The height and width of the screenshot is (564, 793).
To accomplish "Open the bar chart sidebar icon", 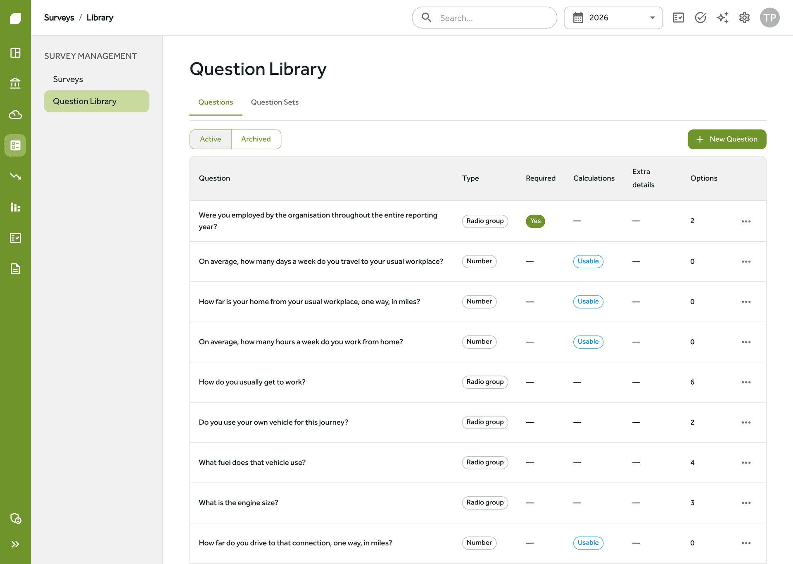I will 15,207.
